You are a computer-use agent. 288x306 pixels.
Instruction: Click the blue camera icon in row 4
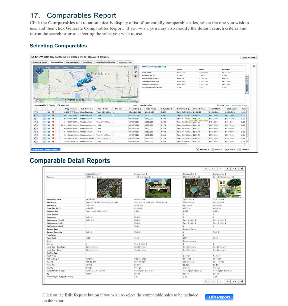(49, 125)
